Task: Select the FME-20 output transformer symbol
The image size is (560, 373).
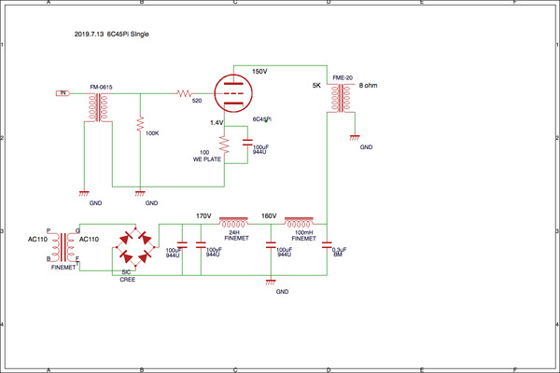Action: point(341,99)
